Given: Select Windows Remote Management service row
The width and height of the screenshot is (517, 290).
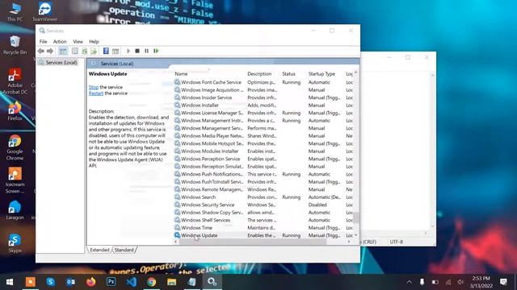Looking at the screenshot, I should (264, 189).
